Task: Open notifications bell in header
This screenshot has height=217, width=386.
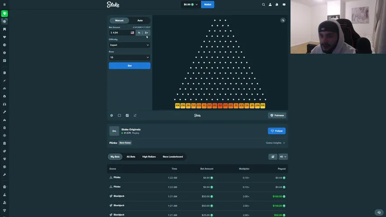Action: click(x=276, y=5)
